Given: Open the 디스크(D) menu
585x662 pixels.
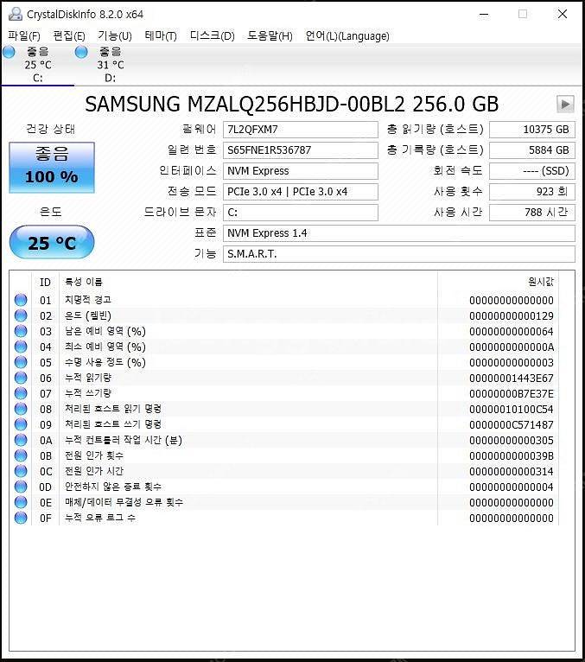Looking at the screenshot, I should [x=212, y=36].
